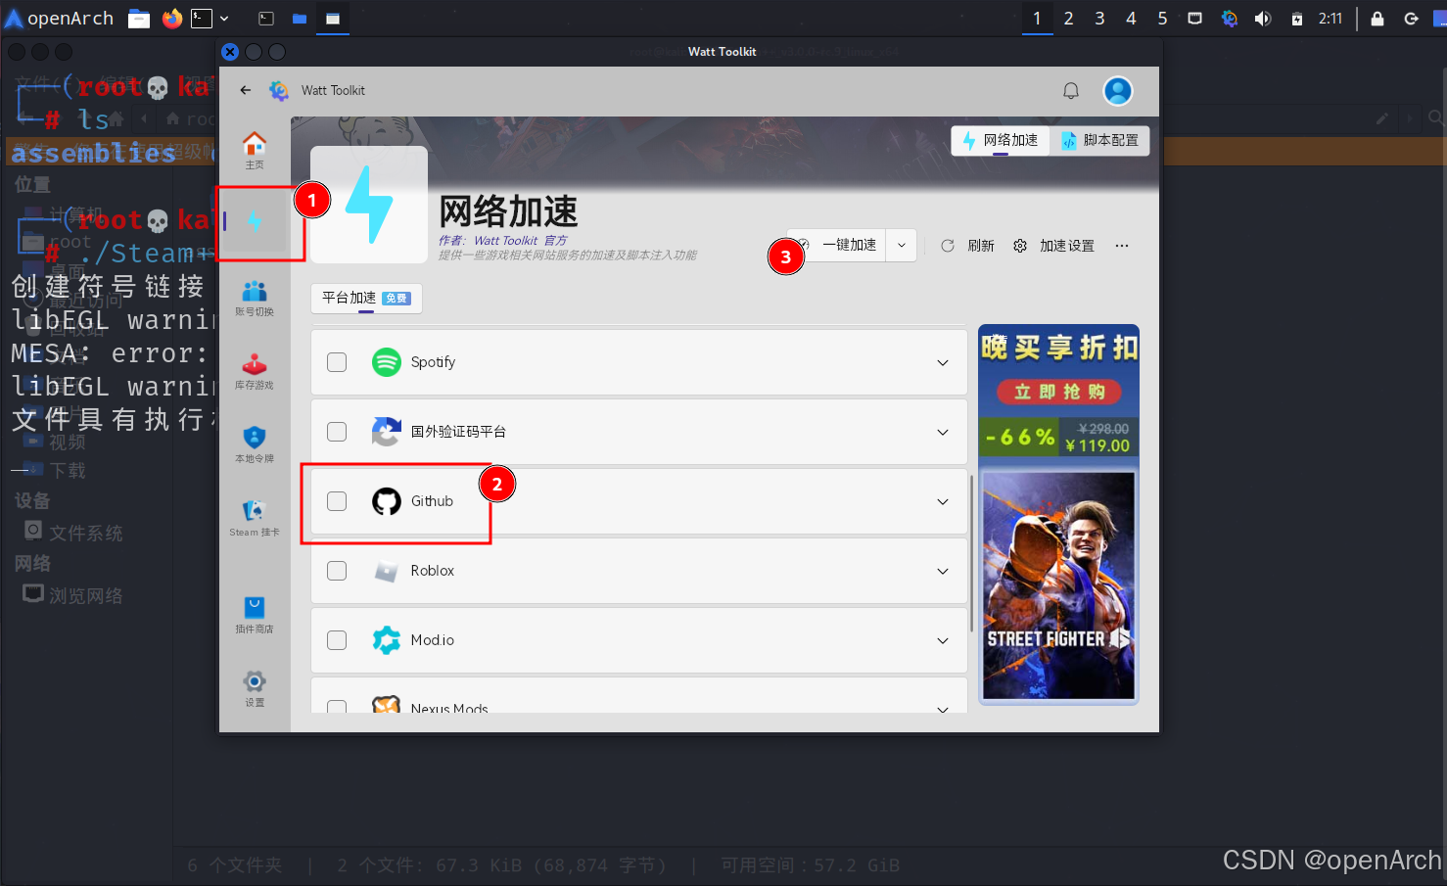
Task: Open Steam 挂卡 card idling in sidebar
Action: tap(255, 518)
